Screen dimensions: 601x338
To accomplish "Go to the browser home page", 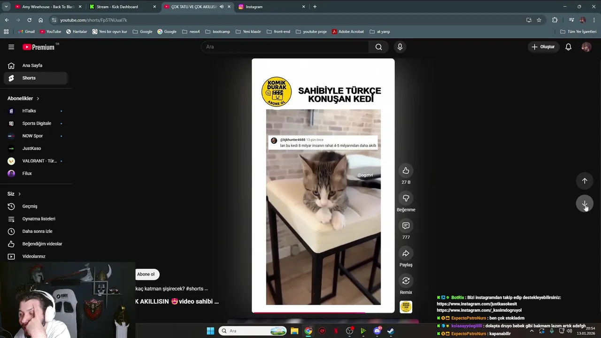I will point(41,20).
